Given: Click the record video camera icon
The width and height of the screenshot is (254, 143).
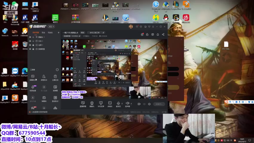Looking at the screenshot, I should coord(139,104).
